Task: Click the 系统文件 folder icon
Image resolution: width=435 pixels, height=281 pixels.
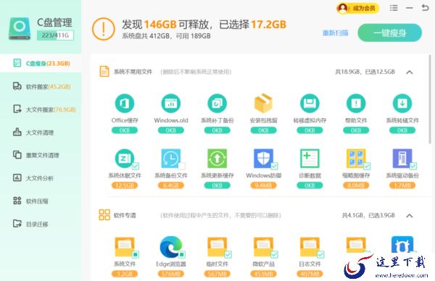Action: pos(125,247)
